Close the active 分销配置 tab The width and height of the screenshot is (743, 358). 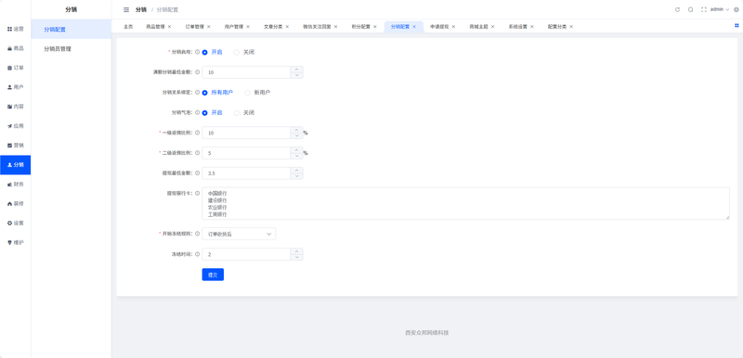(x=414, y=27)
